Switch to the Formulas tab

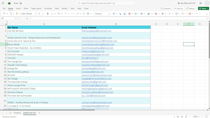coord(48,8)
